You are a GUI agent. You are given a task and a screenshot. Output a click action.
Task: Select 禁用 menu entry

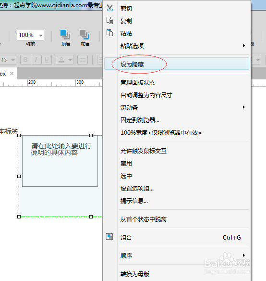click(x=177, y=163)
